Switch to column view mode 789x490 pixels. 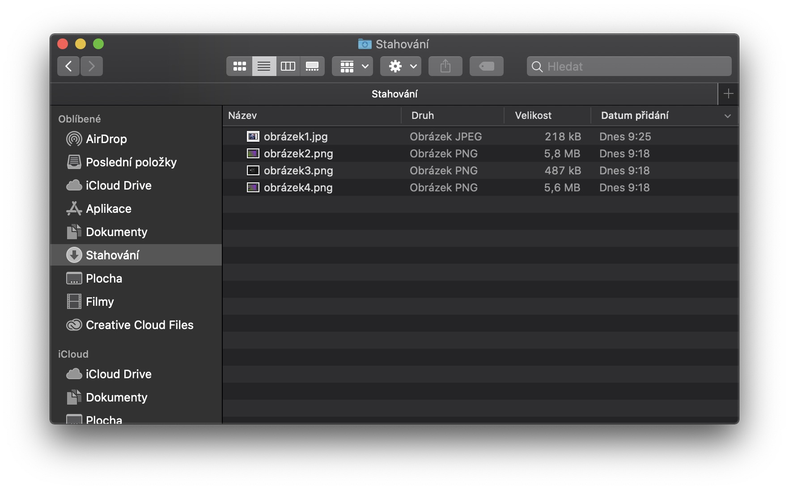pyautogui.click(x=288, y=67)
